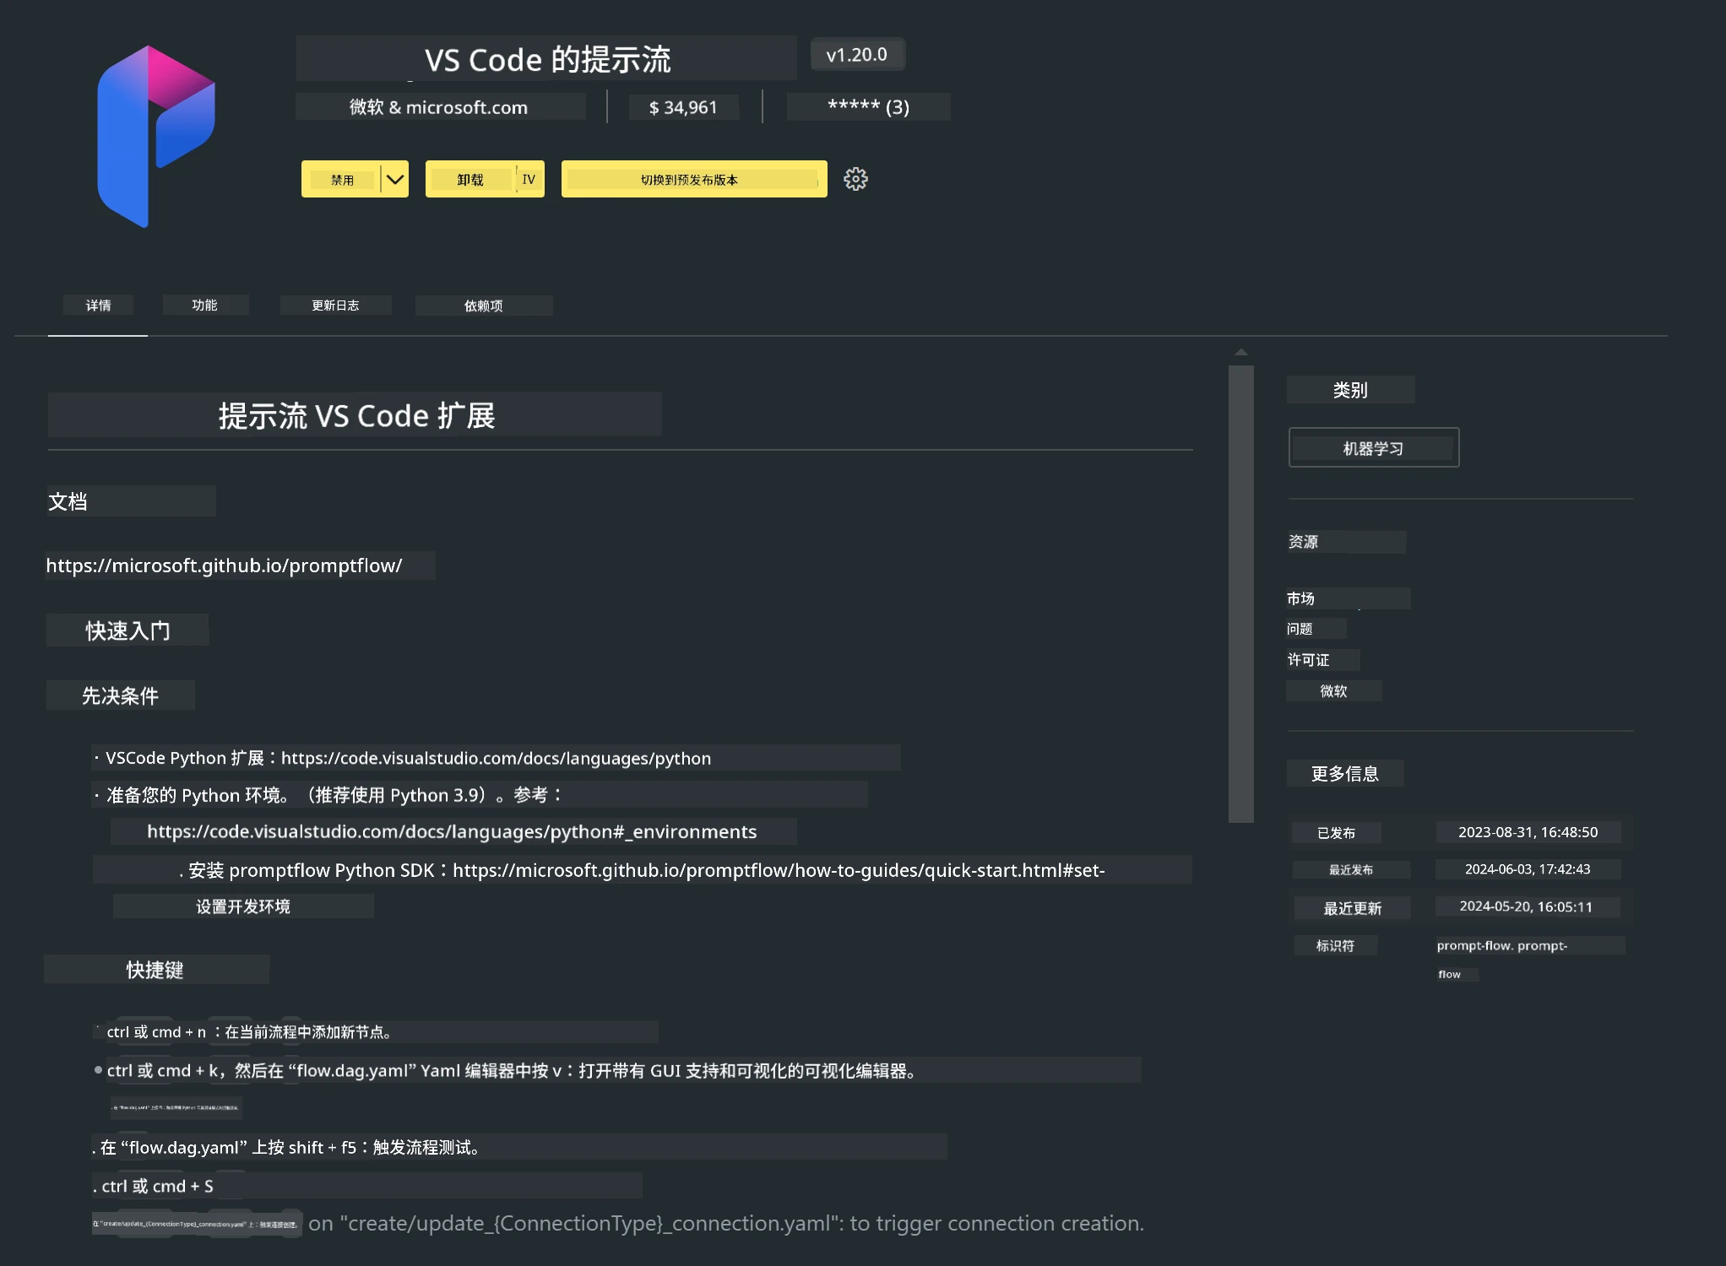Click the star rating with (3) reviews

coord(868,107)
